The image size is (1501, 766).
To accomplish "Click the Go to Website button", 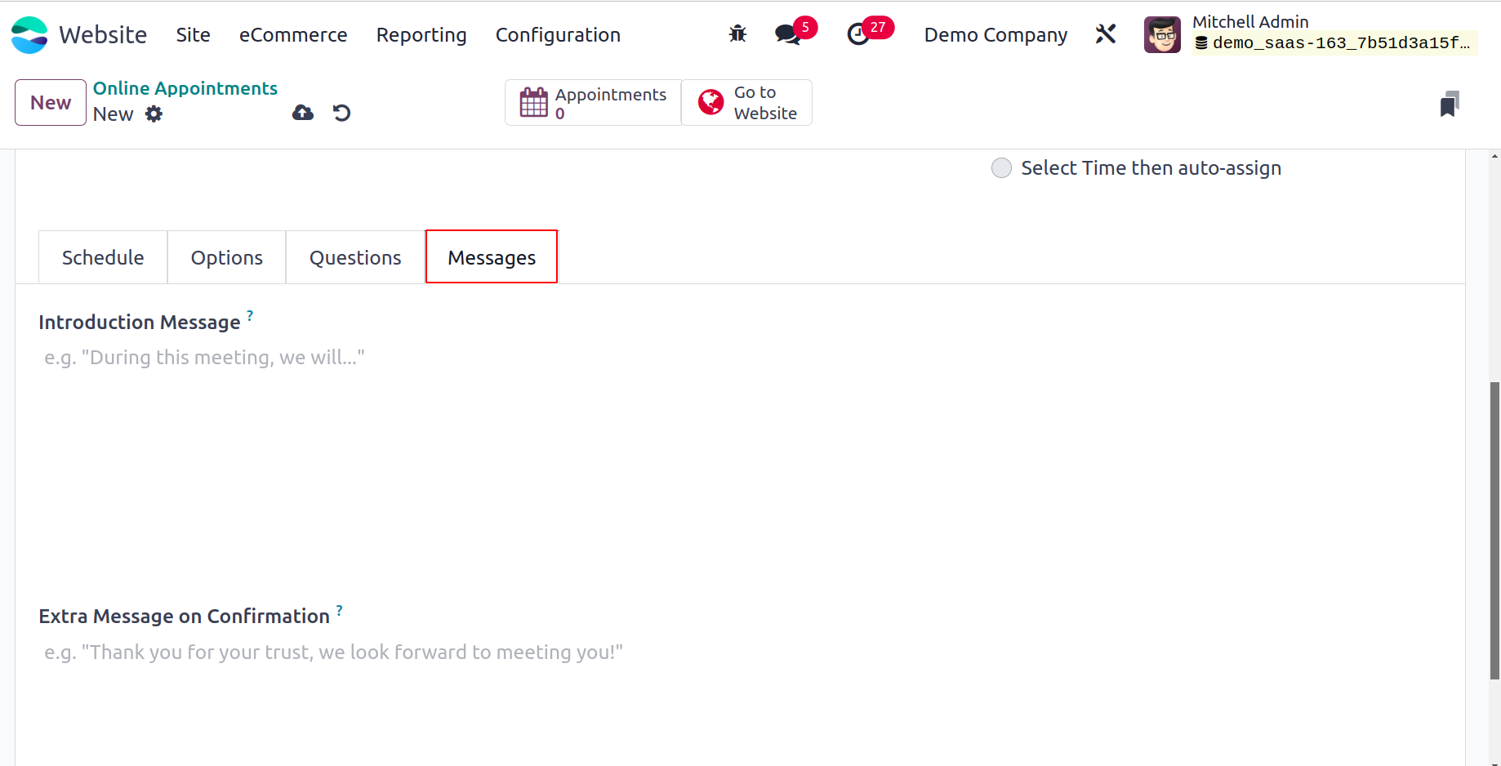I will tap(746, 102).
